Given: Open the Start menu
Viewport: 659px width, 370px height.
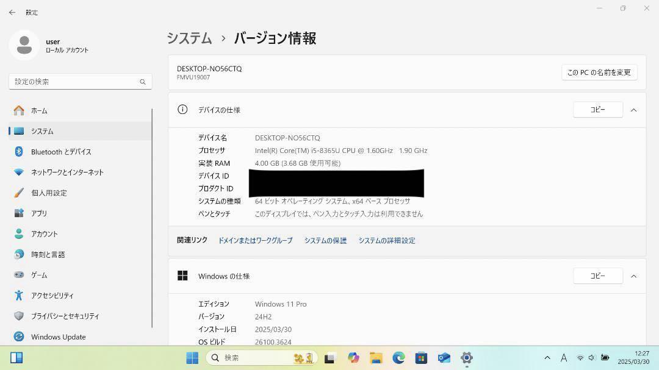Looking at the screenshot, I should pos(192,358).
